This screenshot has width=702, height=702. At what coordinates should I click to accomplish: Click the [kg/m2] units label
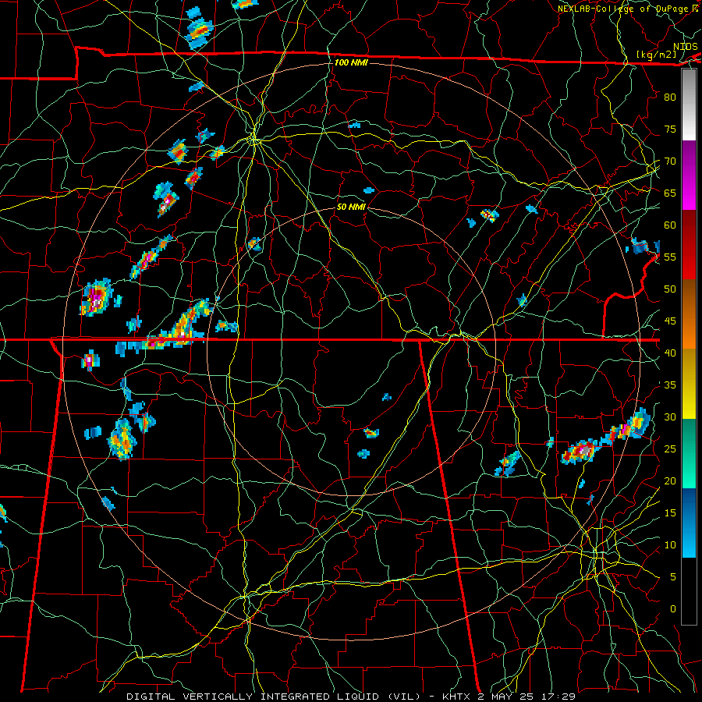click(656, 55)
